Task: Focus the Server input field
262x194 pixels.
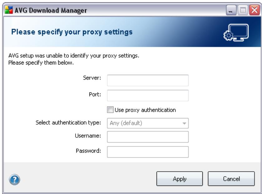Action: (148, 80)
